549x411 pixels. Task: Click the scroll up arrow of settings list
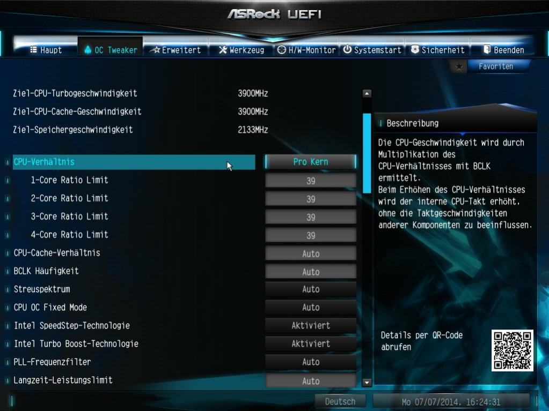367,93
